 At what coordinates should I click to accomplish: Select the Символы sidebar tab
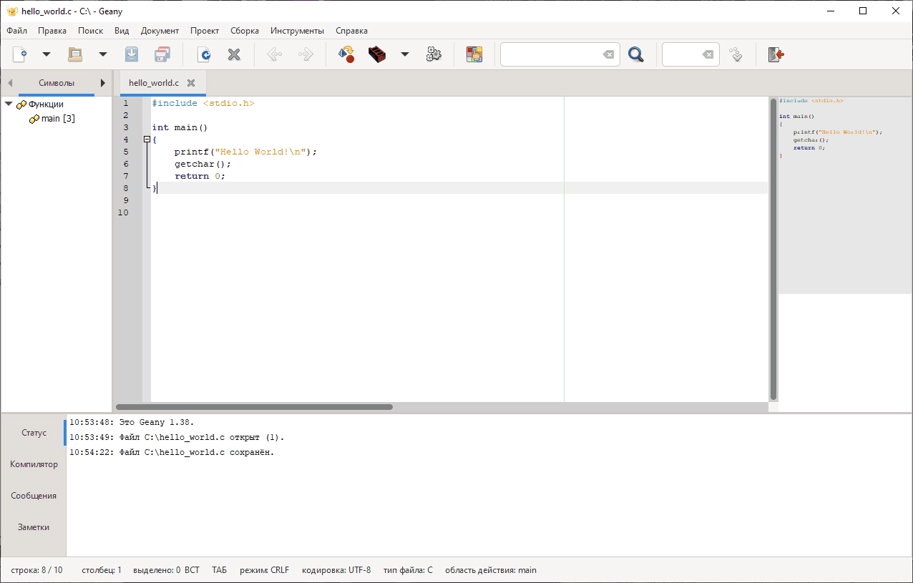(x=57, y=83)
